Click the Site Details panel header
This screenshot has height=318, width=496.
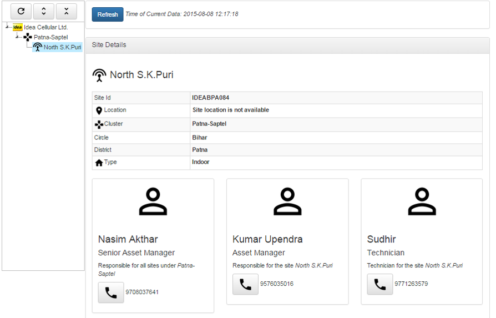click(x=287, y=45)
